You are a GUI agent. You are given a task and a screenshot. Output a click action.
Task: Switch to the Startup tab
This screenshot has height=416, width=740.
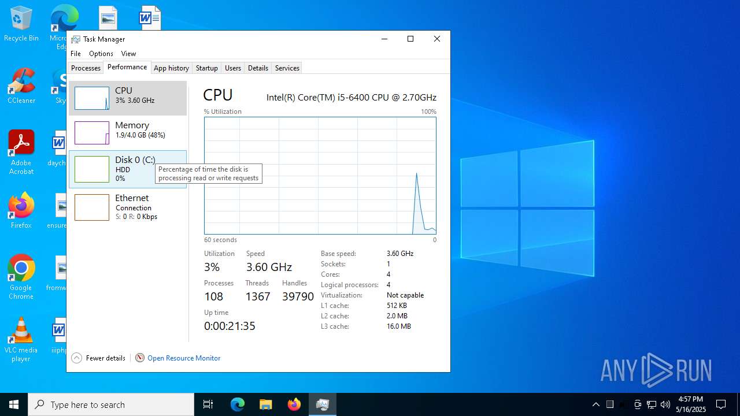(x=206, y=68)
